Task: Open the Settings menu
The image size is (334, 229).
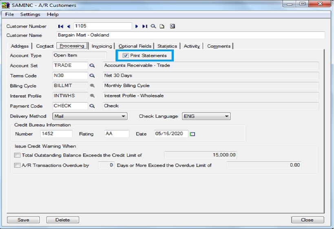Action: [30, 15]
